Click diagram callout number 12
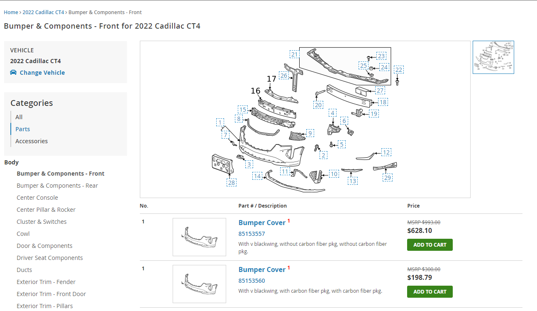The image size is (537, 311). (x=386, y=152)
